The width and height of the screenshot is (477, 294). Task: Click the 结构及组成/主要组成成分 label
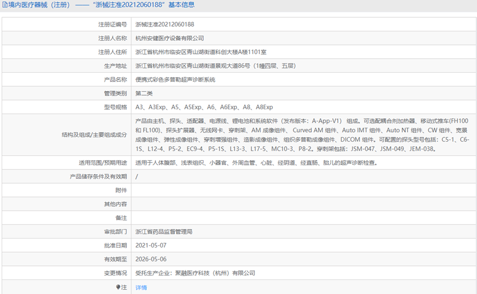tap(94, 135)
